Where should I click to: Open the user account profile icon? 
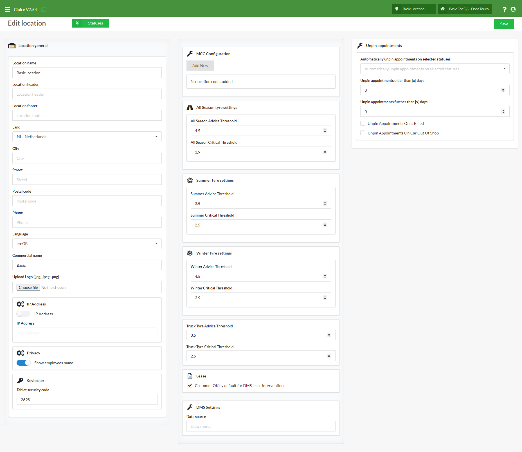coord(513,9)
